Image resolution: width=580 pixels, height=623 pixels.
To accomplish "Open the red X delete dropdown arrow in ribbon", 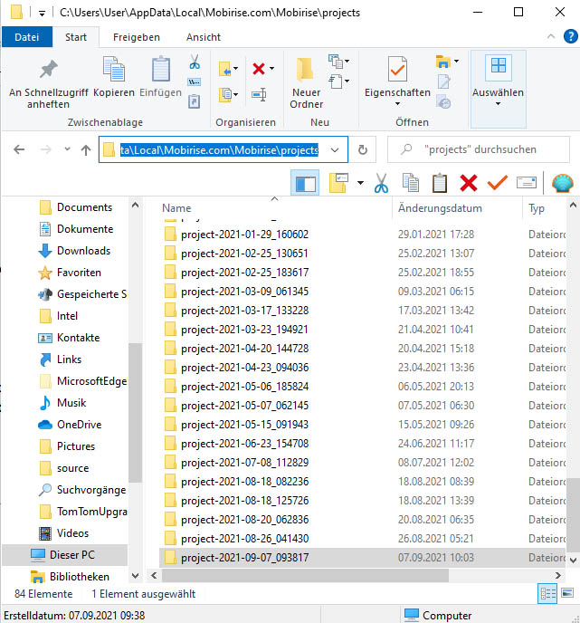I will coord(271,69).
